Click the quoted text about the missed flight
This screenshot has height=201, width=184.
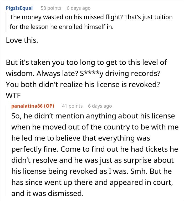coord(91,17)
